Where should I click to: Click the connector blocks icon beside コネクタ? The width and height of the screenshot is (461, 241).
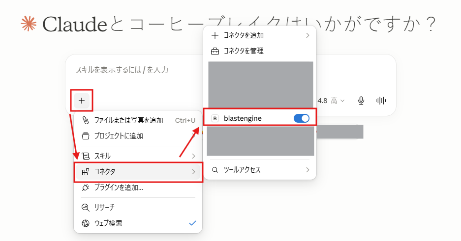click(85, 172)
